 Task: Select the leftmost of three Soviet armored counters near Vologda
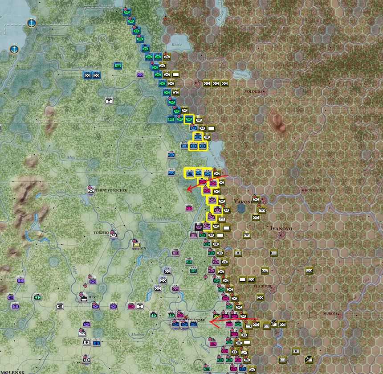pos(207,84)
